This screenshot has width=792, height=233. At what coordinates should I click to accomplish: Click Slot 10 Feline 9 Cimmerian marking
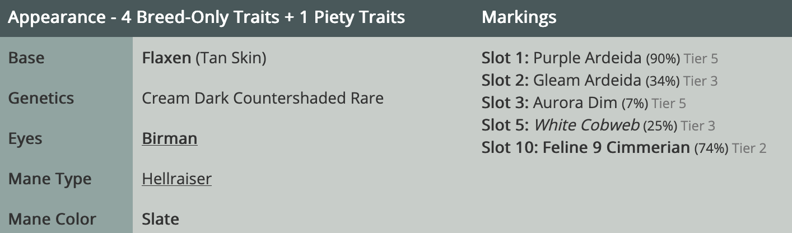616,148
